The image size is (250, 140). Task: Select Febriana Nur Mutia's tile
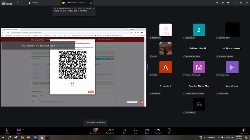[199, 49]
